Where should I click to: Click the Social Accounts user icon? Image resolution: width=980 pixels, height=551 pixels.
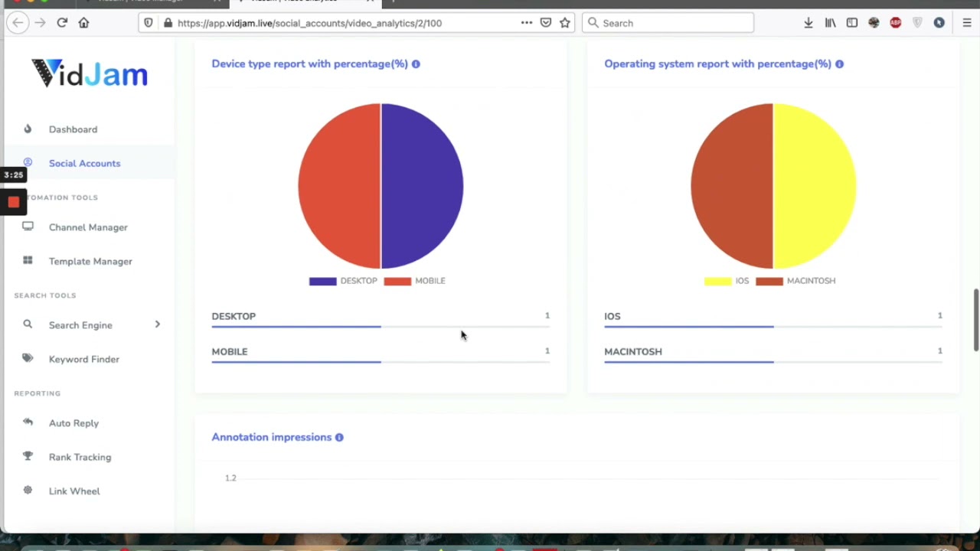tap(28, 162)
